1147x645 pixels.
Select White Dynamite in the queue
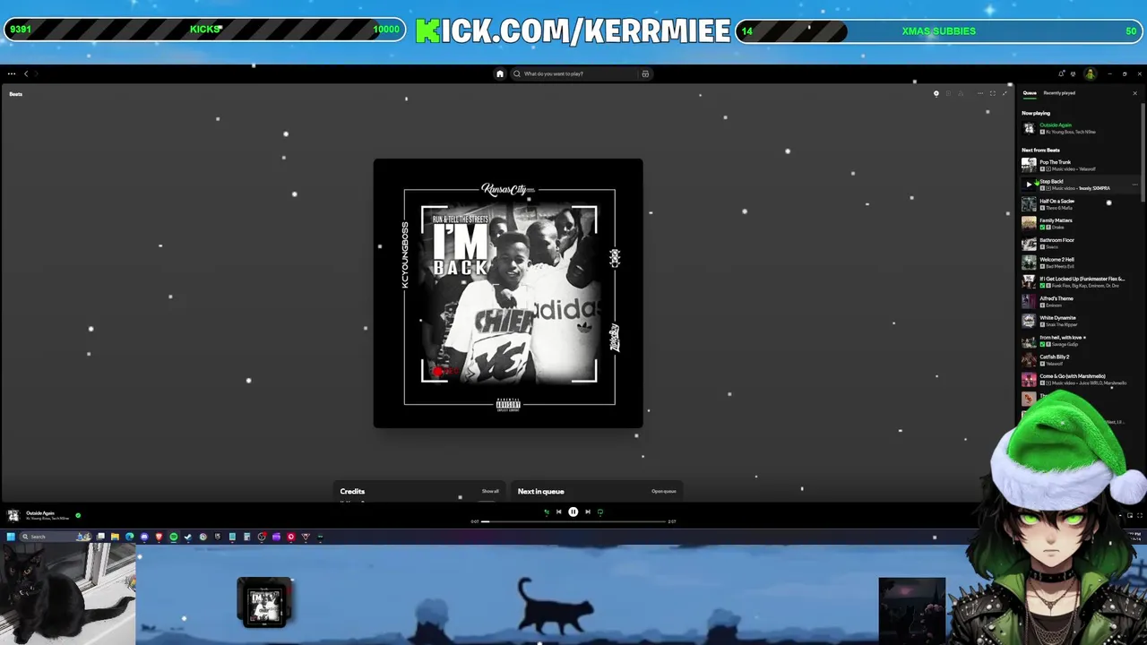click(x=1081, y=321)
